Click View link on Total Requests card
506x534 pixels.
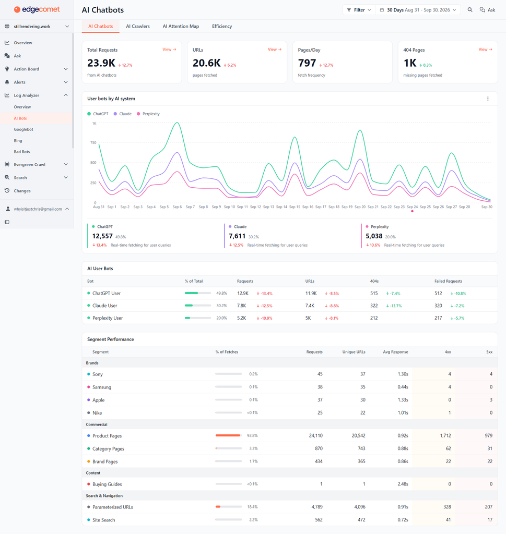click(x=169, y=50)
